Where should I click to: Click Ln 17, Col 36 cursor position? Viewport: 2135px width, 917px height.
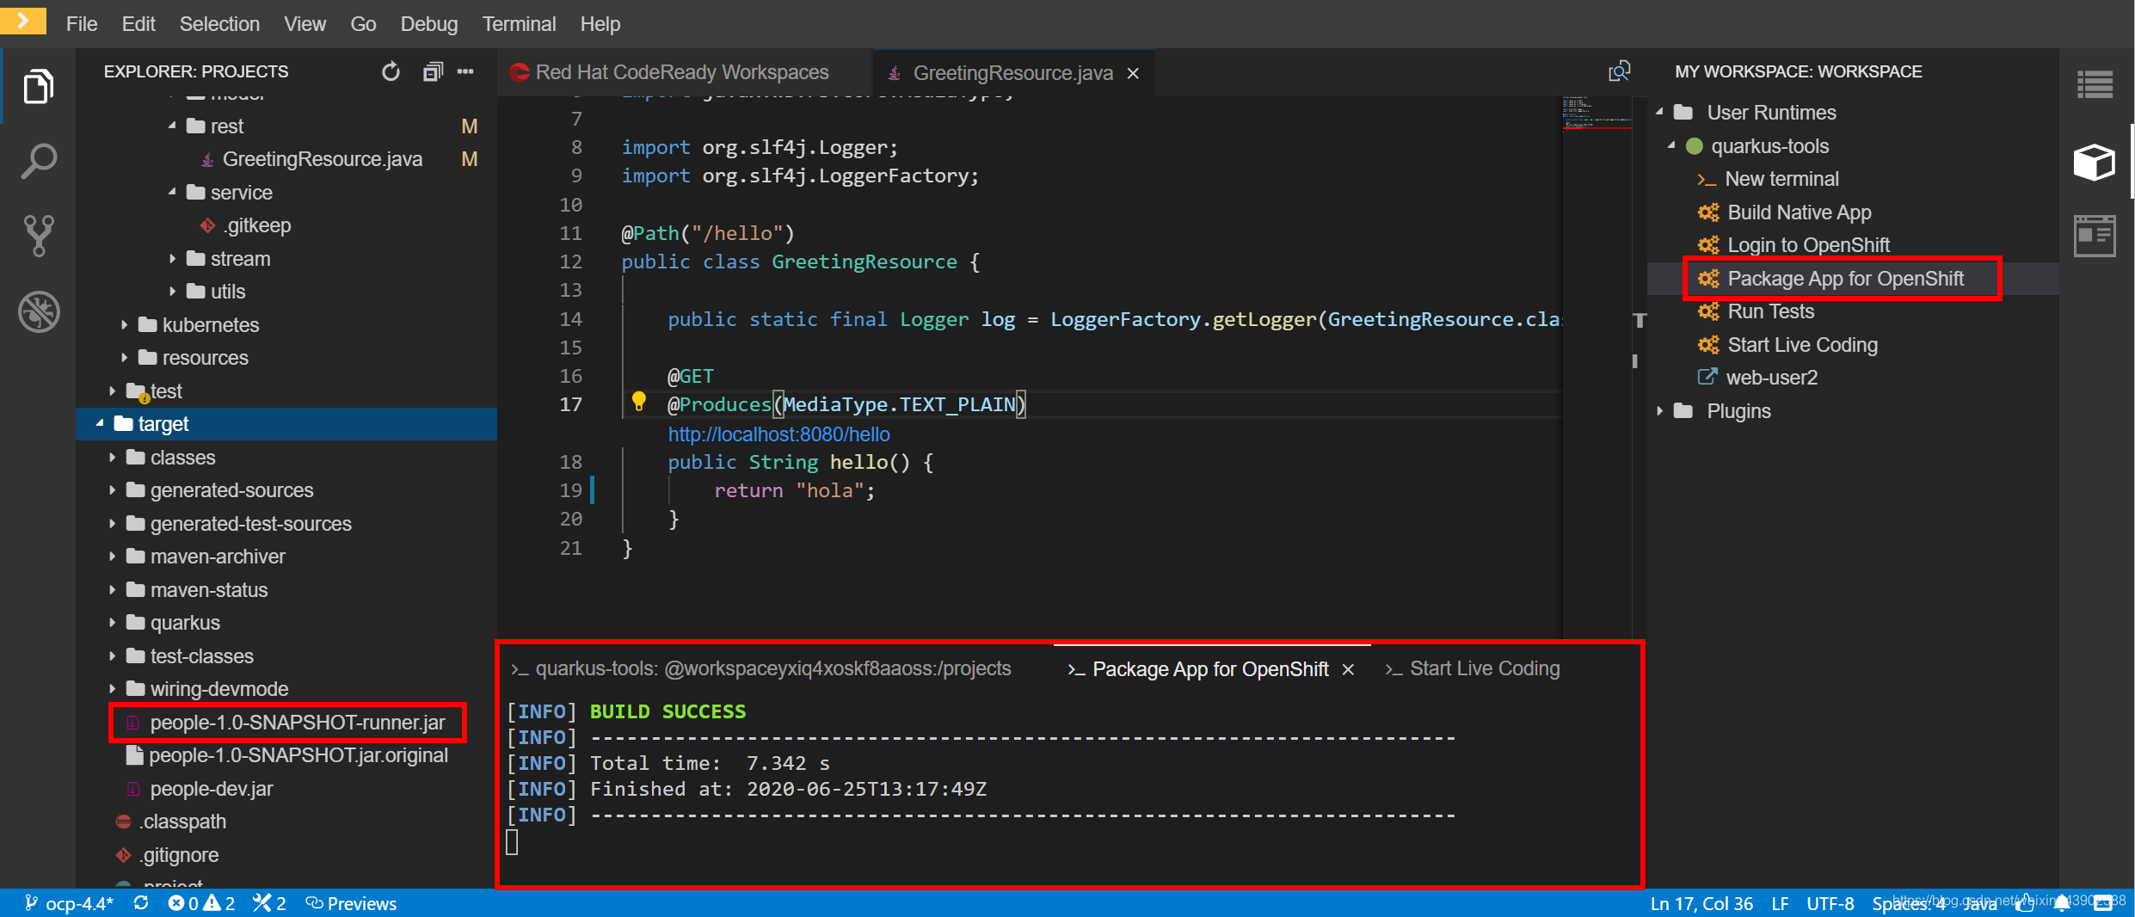[x=1701, y=903]
